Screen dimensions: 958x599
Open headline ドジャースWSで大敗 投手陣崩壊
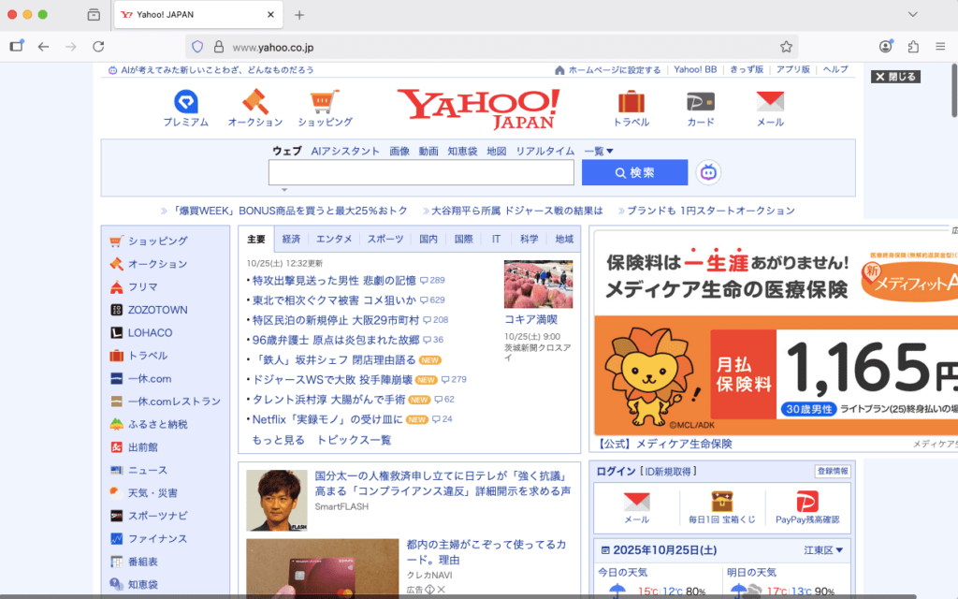pos(332,380)
